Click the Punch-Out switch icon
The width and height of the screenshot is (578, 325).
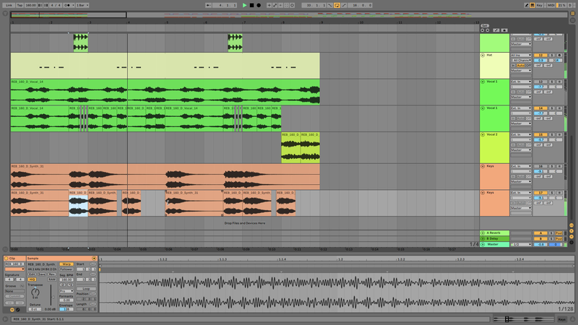(344, 5)
